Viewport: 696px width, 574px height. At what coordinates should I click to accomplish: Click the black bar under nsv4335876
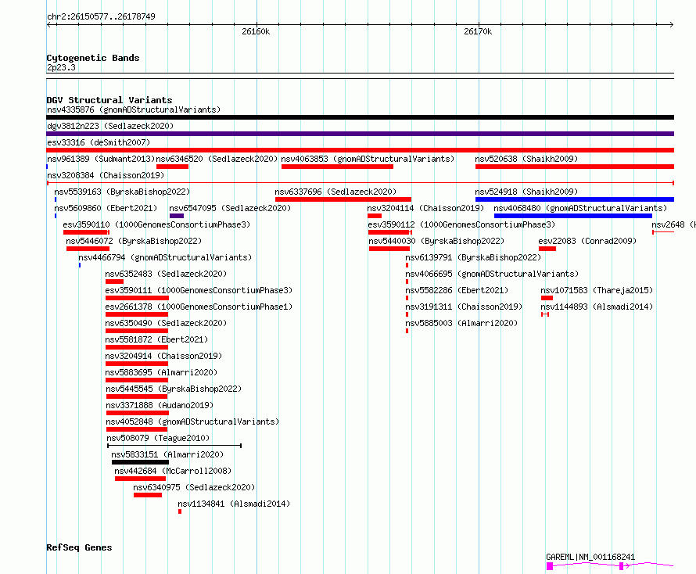coord(360,117)
